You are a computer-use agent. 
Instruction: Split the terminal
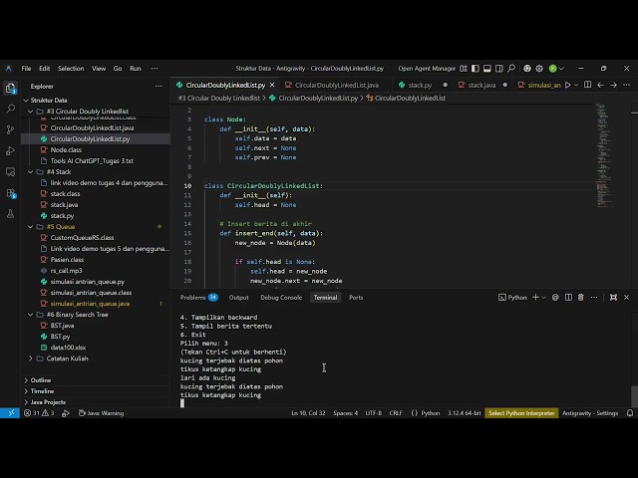568,298
